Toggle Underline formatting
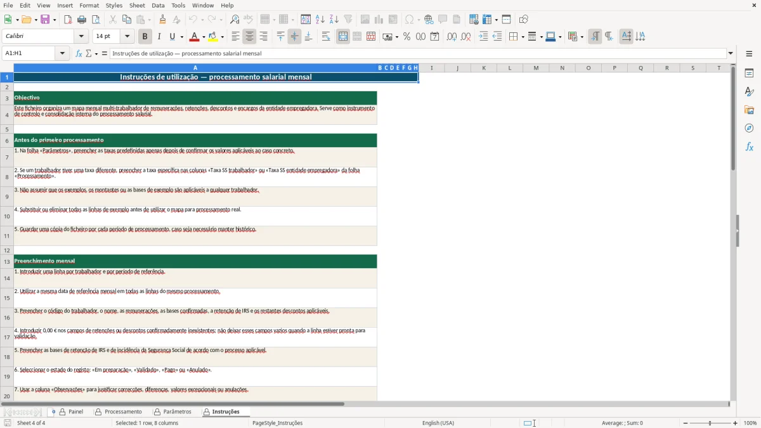761x428 pixels. pos(172,37)
